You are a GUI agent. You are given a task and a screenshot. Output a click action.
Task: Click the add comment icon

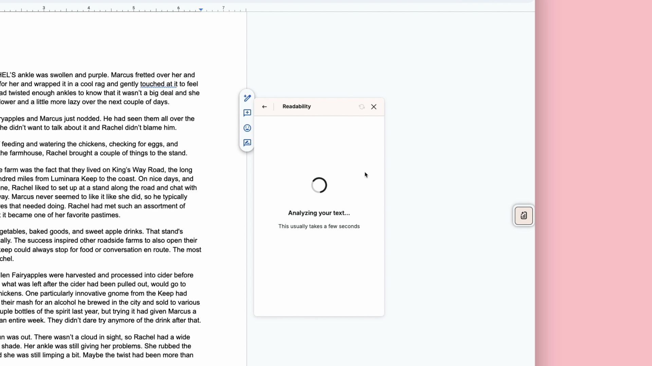pos(247,113)
